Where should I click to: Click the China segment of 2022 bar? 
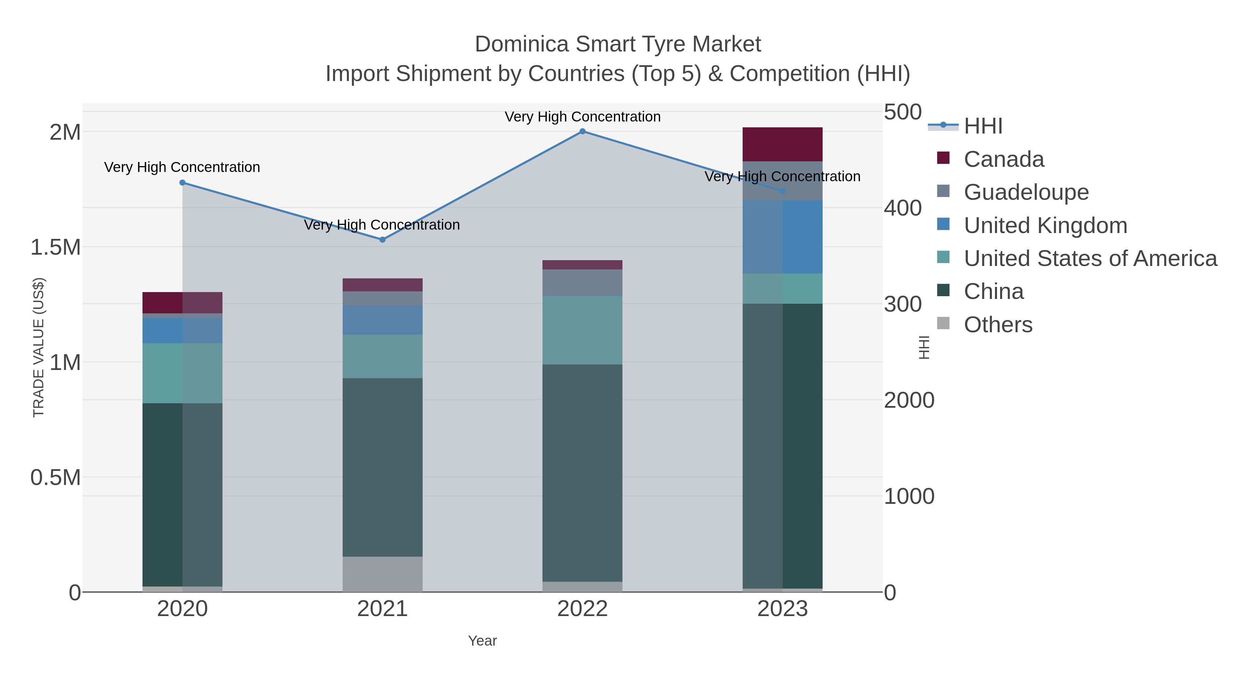[583, 473]
